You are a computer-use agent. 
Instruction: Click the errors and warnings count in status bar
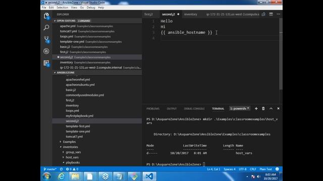click(x=72, y=169)
